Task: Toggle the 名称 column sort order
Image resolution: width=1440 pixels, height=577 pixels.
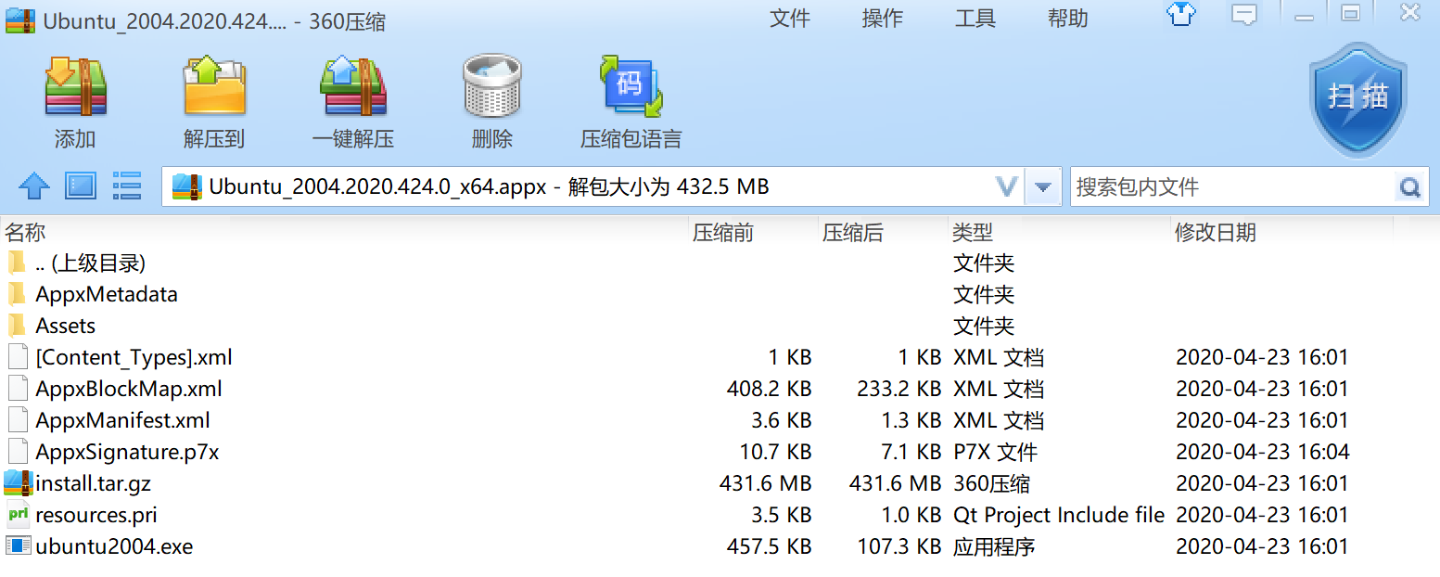Action: click(25, 232)
